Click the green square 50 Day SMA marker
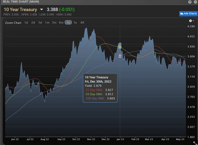Viewport: 198px width, 145px height. (x=120, y=47)
